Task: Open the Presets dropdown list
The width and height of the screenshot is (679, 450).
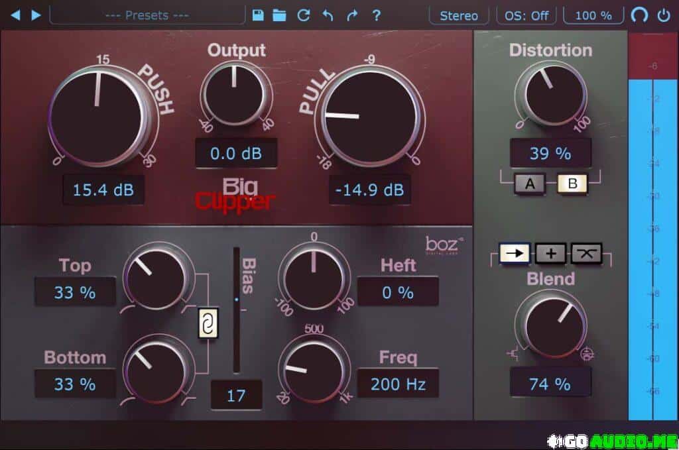Action: tap(147, 16)
